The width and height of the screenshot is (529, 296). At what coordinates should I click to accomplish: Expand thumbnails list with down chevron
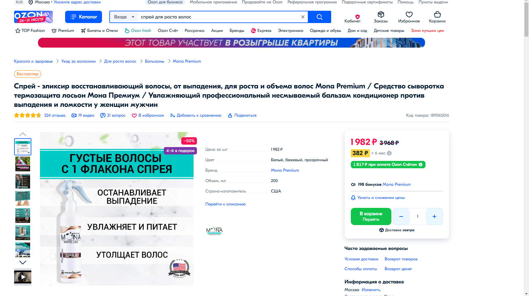point(23,263)
